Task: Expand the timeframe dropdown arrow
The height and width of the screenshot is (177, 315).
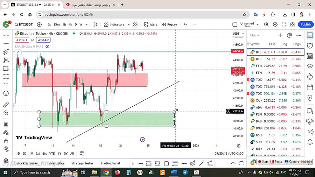Action: coord(86,24)
